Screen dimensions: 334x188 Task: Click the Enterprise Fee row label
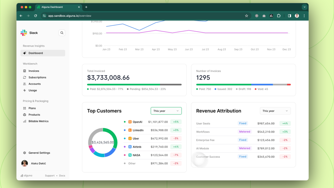coord(205,140)
